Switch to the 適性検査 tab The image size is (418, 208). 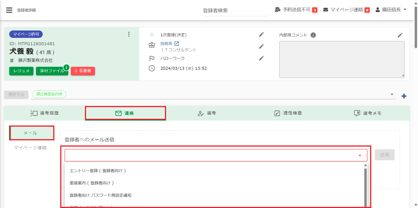tap(288, 113)
